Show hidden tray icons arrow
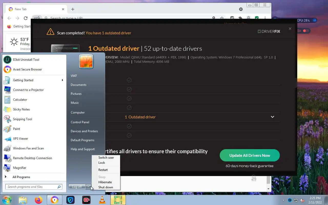The height and width of the screenshot is (205, 328). (283, 200)
